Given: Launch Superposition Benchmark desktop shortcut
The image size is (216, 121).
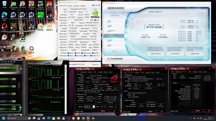Looking at the screenshot, I should pos(31,28).
